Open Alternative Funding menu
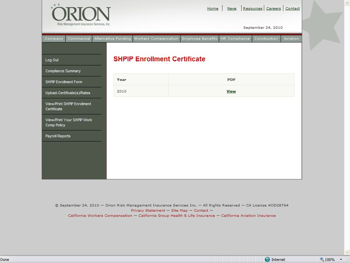The height and width of the screenshot is (263, 350). (113, 39)
